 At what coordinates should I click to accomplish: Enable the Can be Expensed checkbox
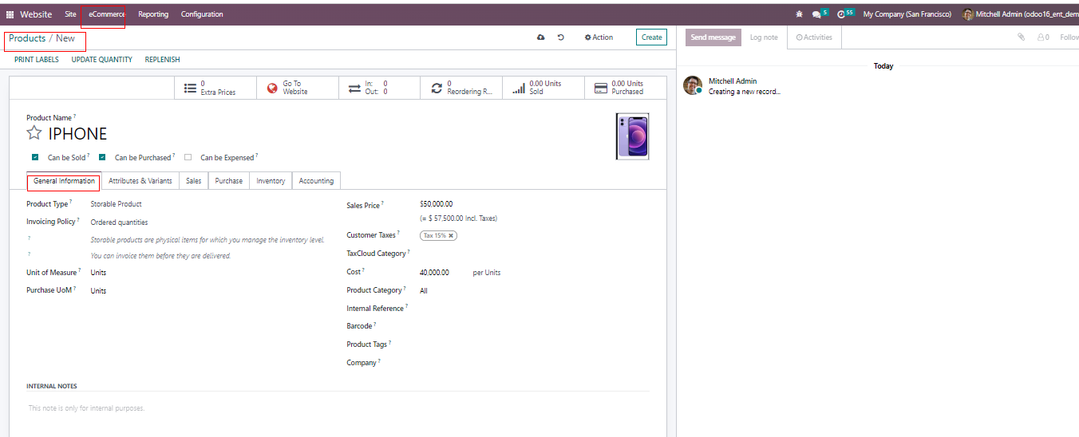click(x=188, y=157)
